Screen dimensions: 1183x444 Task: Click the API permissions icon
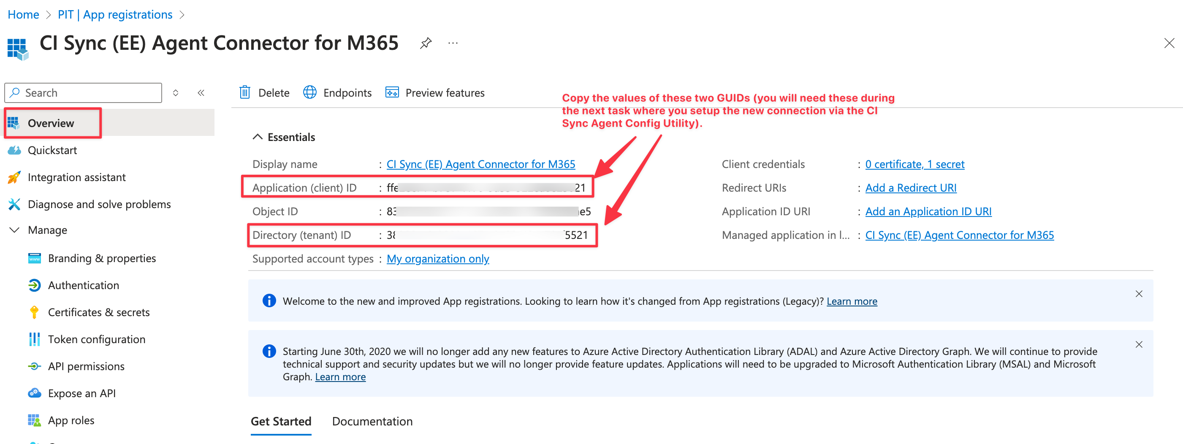coord(35,366)
